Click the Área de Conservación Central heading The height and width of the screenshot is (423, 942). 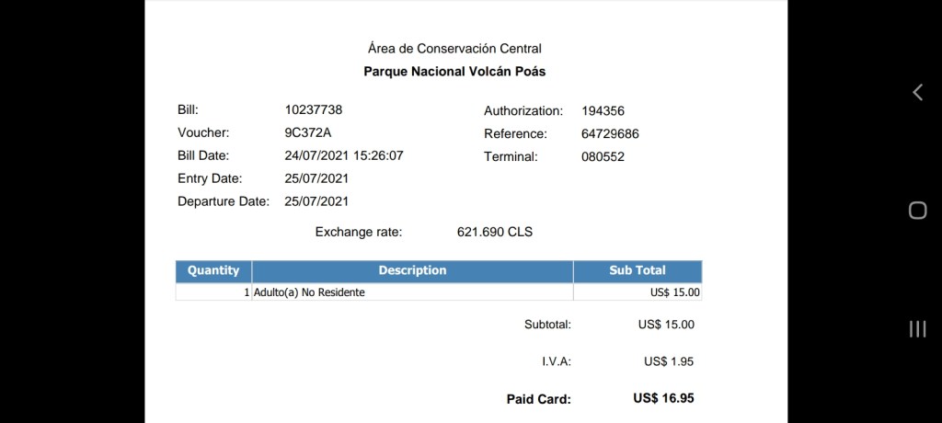point(454,48)
